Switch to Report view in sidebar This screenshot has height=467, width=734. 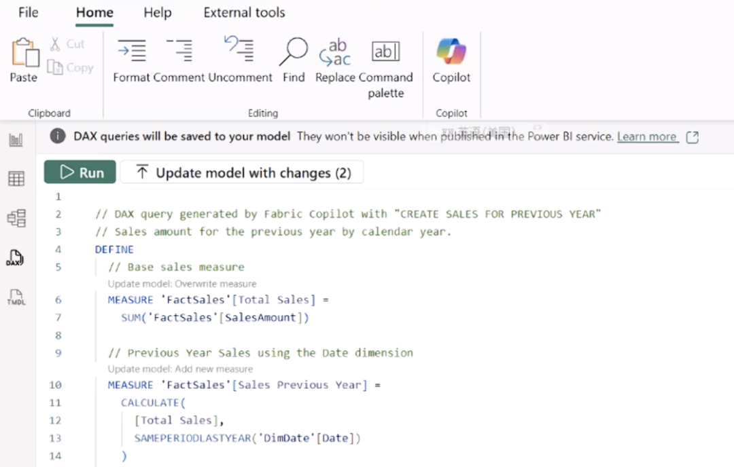pyautogui.click(x=16, y=140)
